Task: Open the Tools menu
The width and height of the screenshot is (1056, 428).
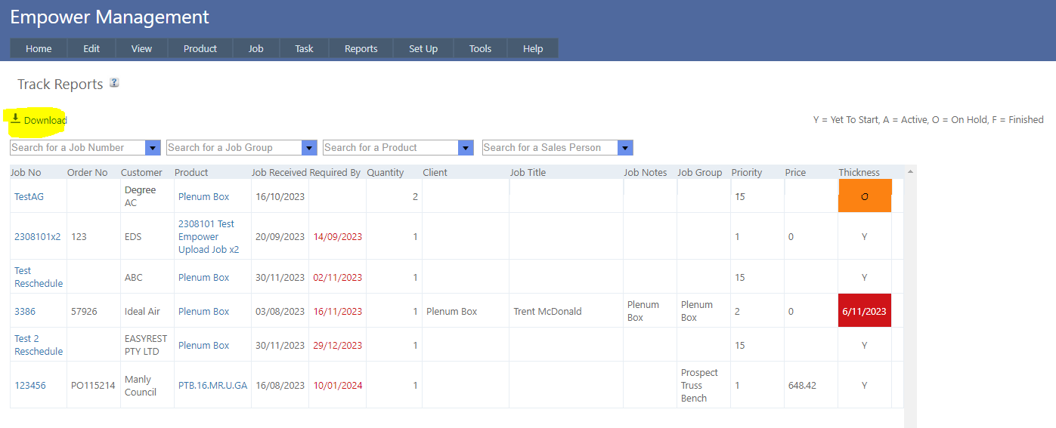Action: tap(480, 48)
